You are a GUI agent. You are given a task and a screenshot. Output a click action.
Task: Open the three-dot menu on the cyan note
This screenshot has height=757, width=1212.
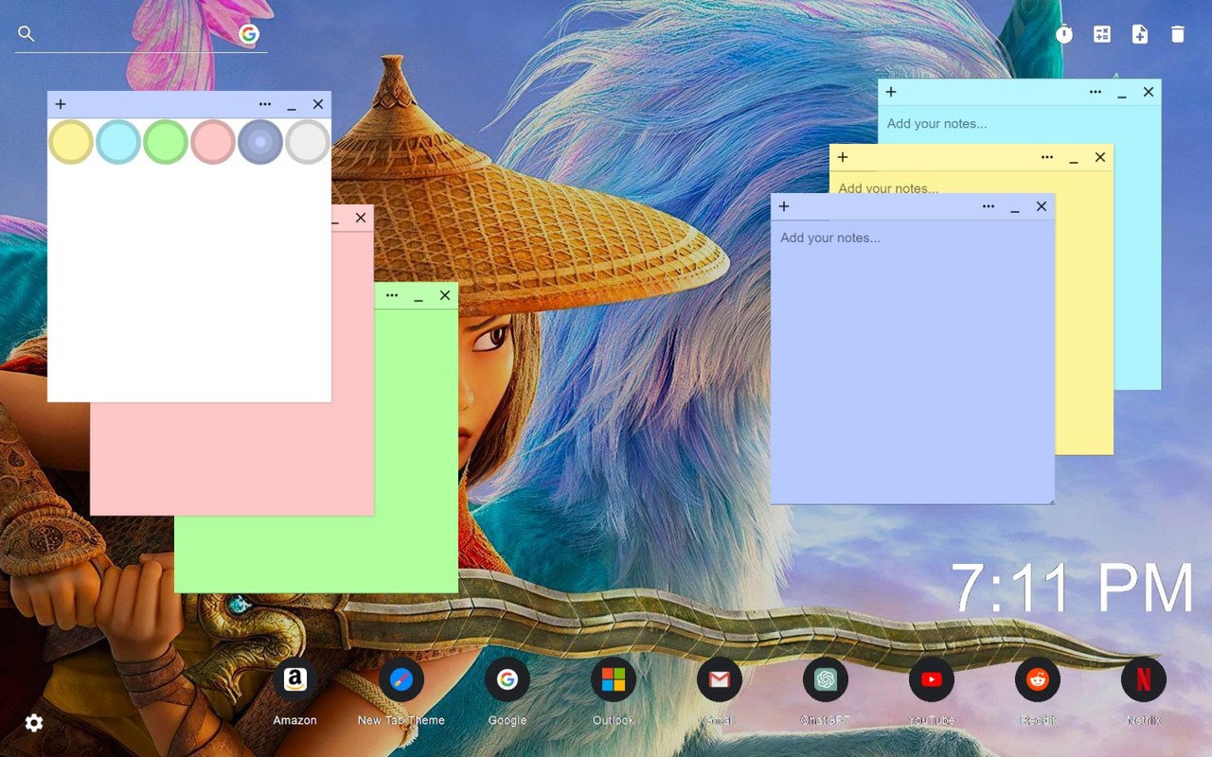(x=1096, y=92)
